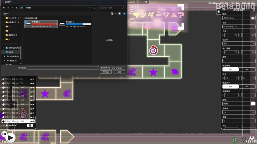Screen dimensions: 257x144
Task: Toggle visibility of PR-jj-1 dhpng-1-105 decoration
Action: (33, 109)
